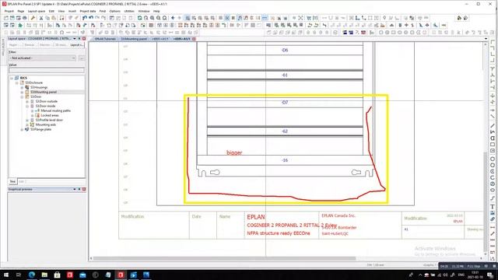498x280 pixels.
Task: Select S3:Door inside in the tree
Action: coord(45,106)
